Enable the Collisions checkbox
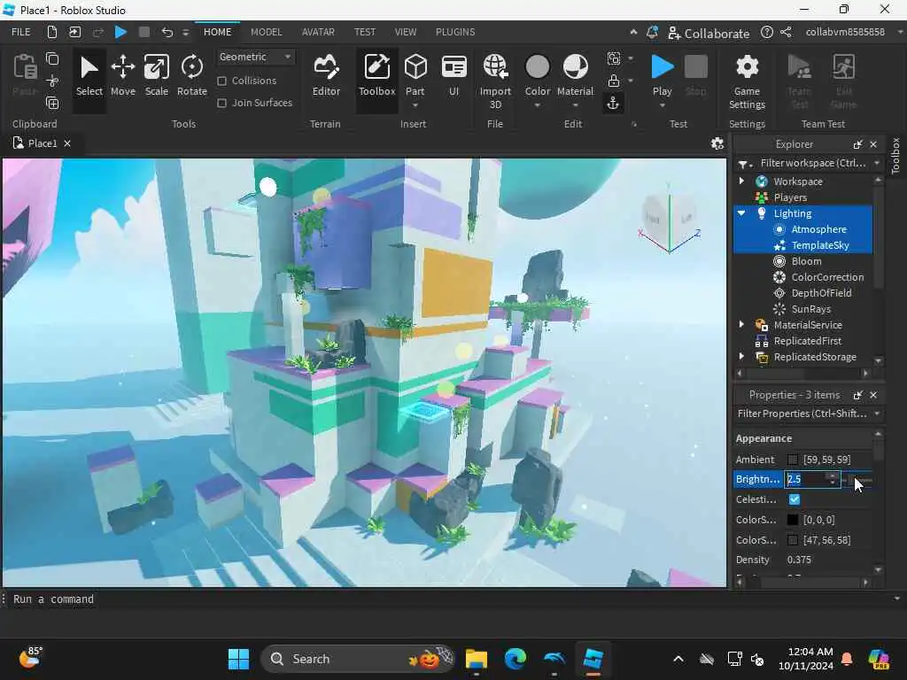907x680 pixels. click(221, 81)
